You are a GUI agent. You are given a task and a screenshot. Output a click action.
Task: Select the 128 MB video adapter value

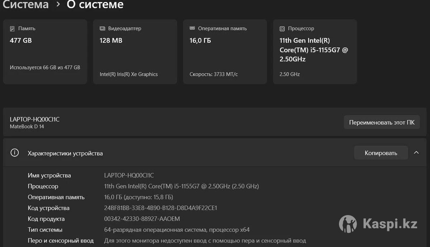point(111,41)
